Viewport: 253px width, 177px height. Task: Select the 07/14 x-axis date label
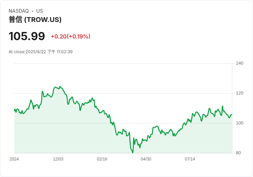tap(190, 159)
